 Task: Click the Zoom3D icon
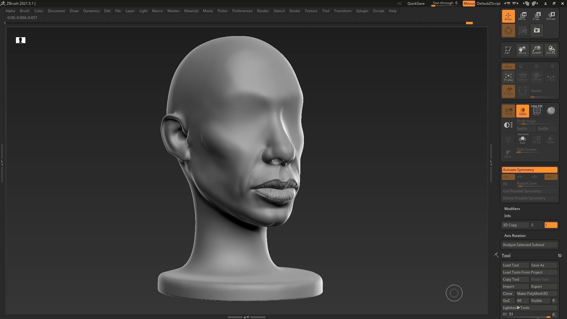point(536,50)
